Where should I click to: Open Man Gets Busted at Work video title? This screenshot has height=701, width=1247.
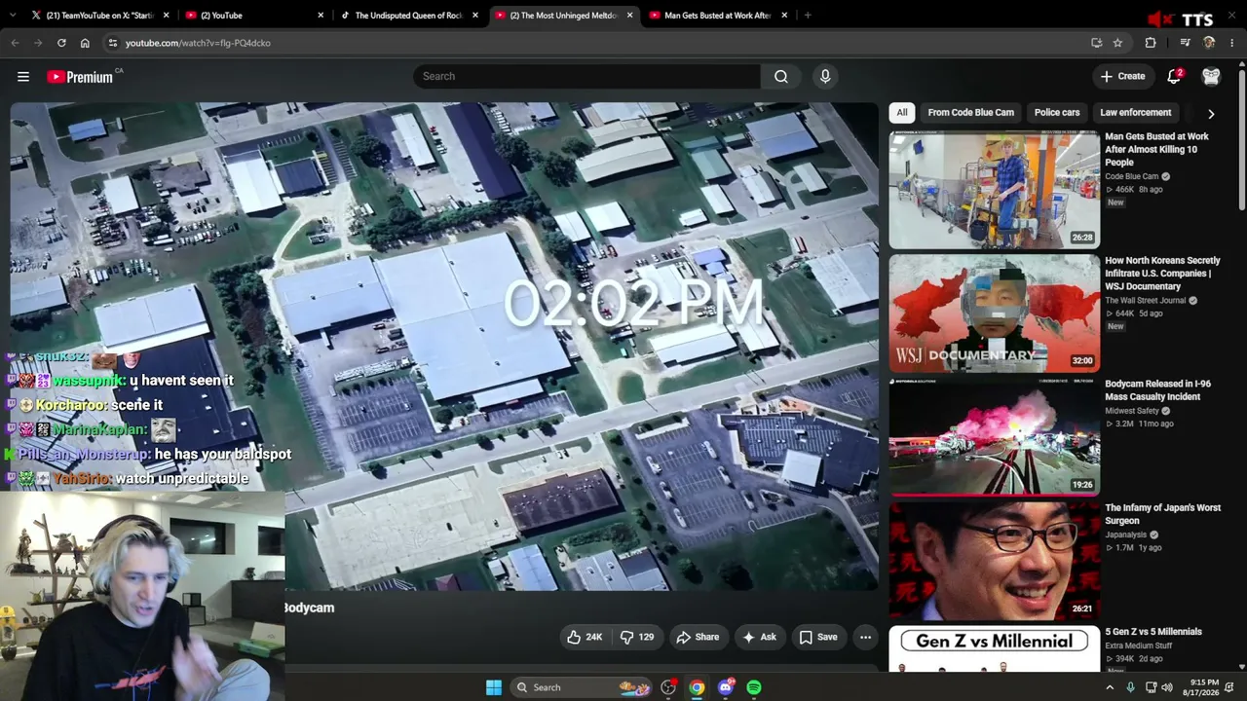pyautogui.click(x=1157, y=150)
